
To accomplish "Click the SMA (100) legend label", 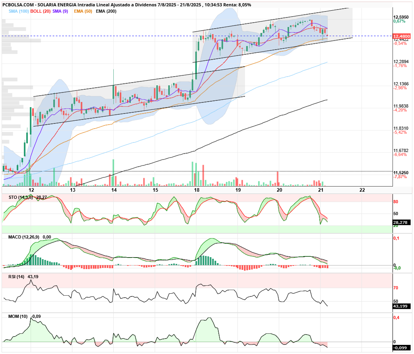I will pyautogui.click(x=19, y=12).
